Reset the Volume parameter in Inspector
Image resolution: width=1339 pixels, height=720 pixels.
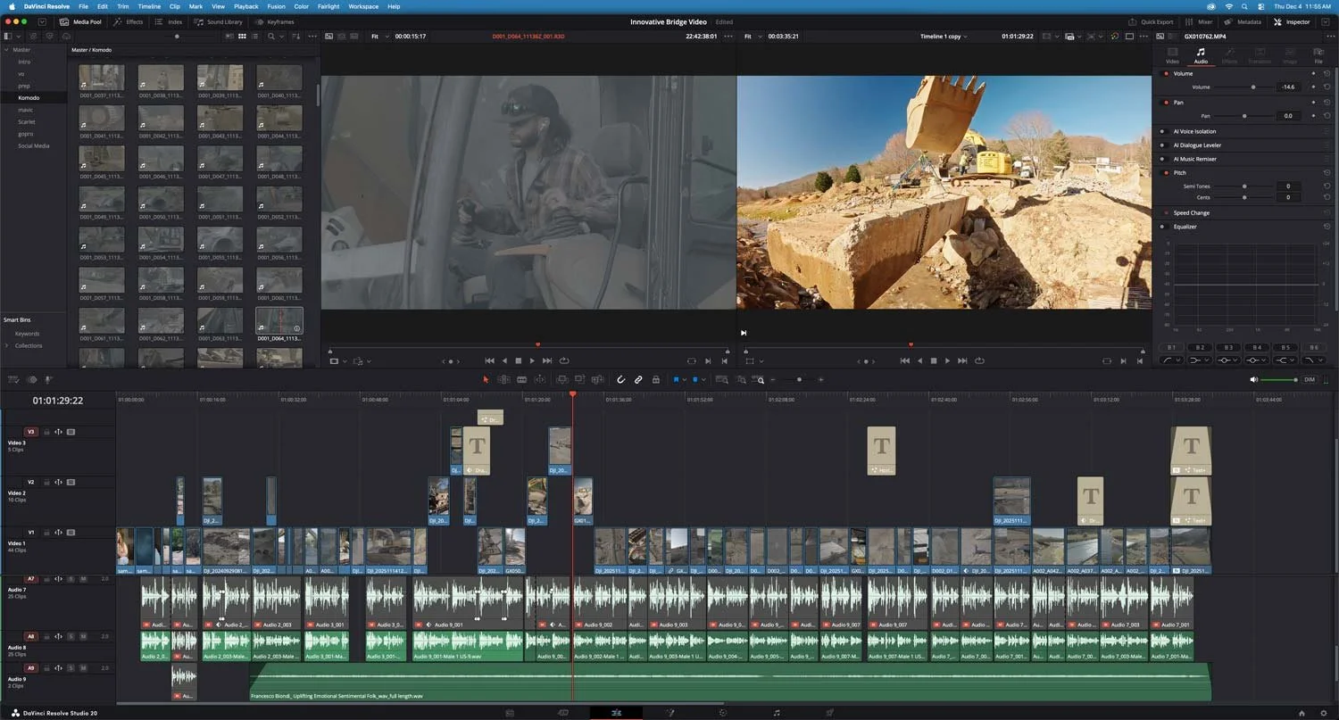[1327, 87]
